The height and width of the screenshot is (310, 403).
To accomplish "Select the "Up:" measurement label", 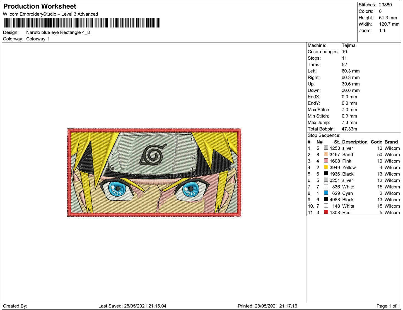I will (311, 84).
